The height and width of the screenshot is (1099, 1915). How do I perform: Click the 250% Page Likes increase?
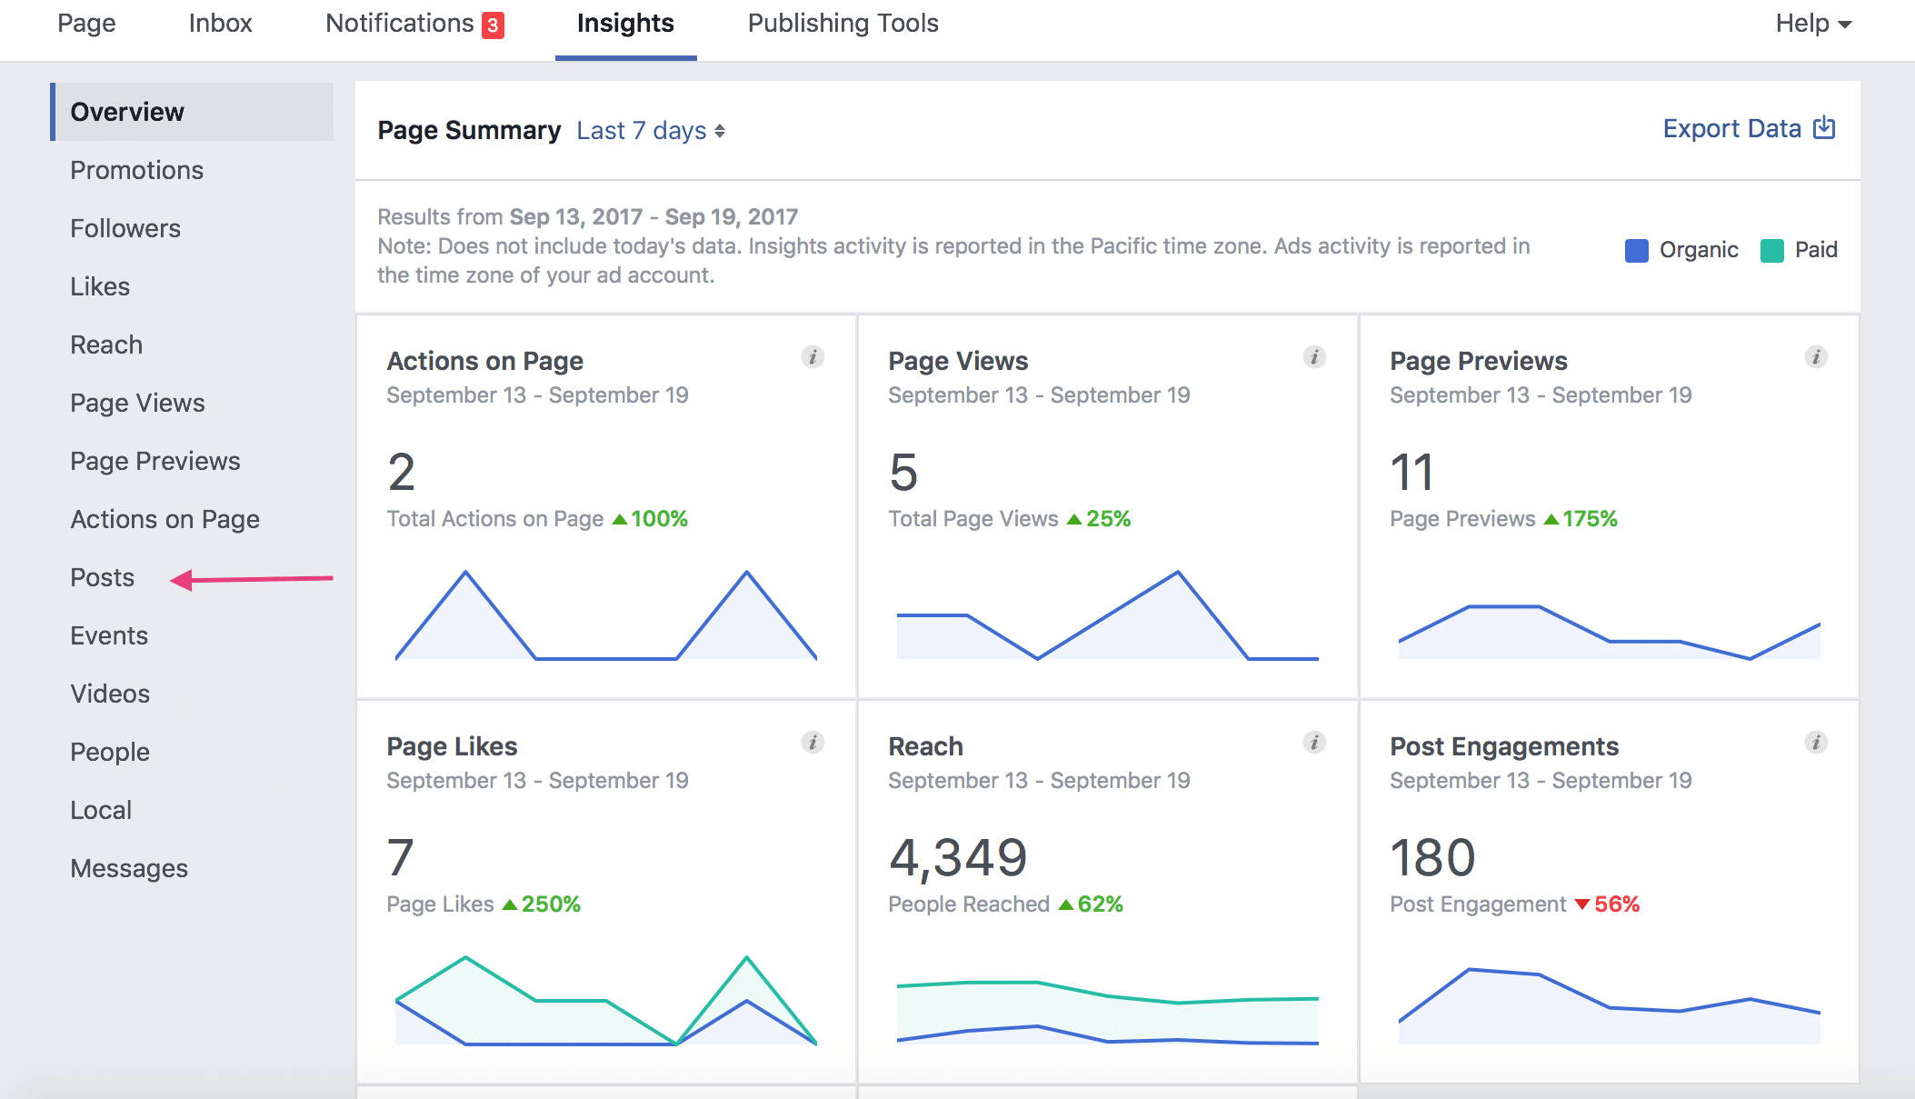click(x=542, y=904)
